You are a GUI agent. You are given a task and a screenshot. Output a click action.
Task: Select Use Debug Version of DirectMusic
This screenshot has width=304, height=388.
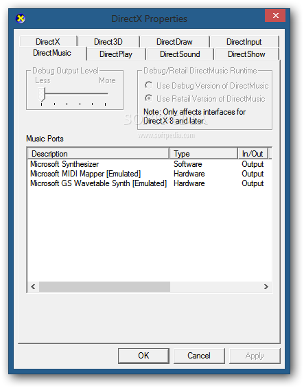pos(207,85)
